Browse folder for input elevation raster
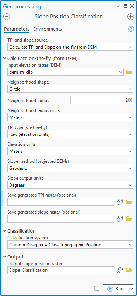This screenshot has width=137, height=296. 129,72
